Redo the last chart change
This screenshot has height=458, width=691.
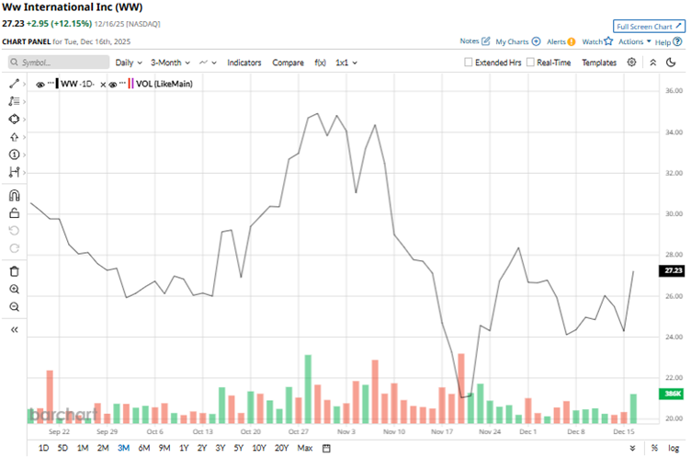14,248
